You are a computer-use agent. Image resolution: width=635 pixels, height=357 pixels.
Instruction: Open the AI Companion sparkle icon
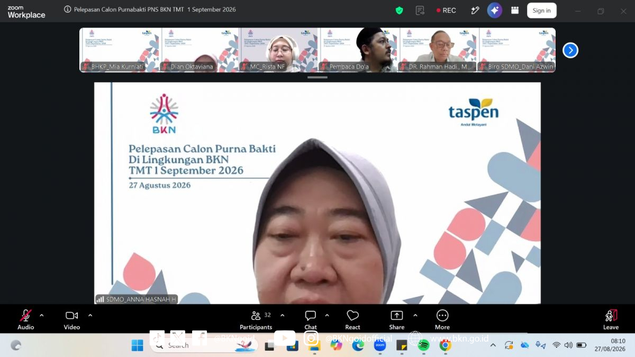(495, 10)
